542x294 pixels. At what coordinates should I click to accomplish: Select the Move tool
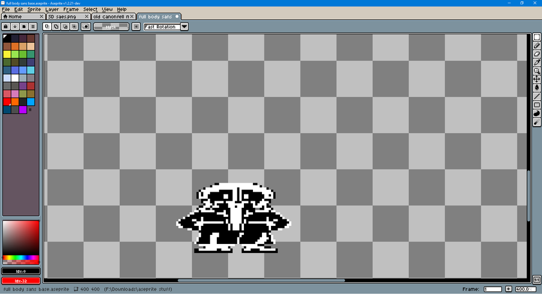(537, 79)
